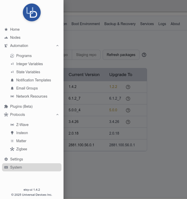Select System in the sidebar
187x199 pixels.
tap(32, 167)
